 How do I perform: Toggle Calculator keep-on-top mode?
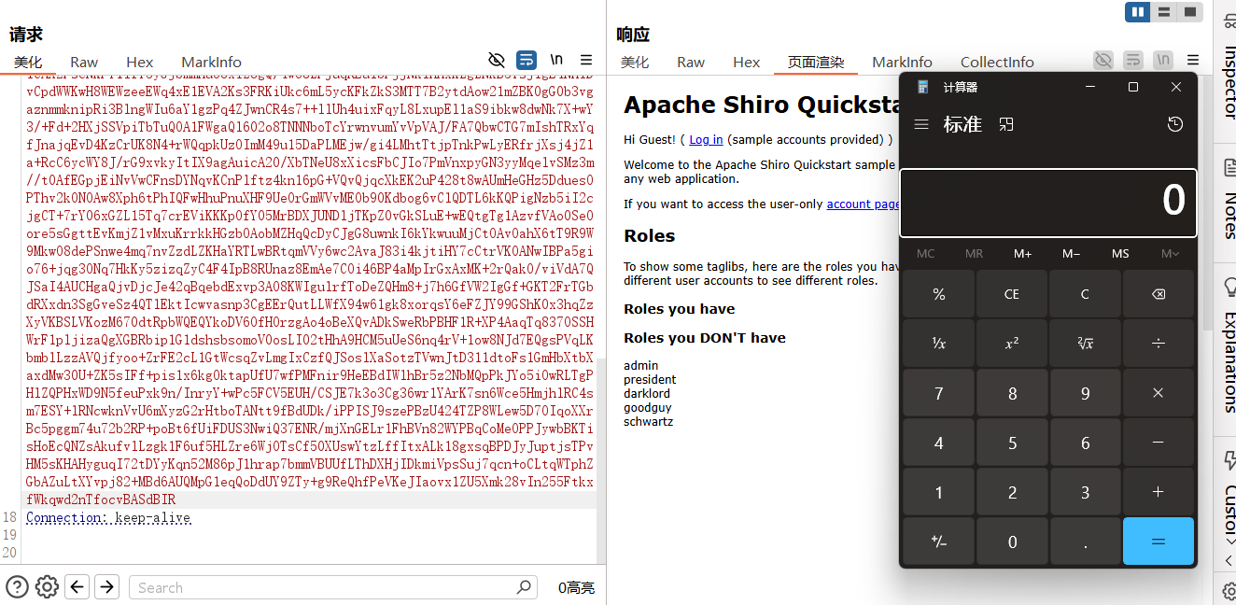1006,124
